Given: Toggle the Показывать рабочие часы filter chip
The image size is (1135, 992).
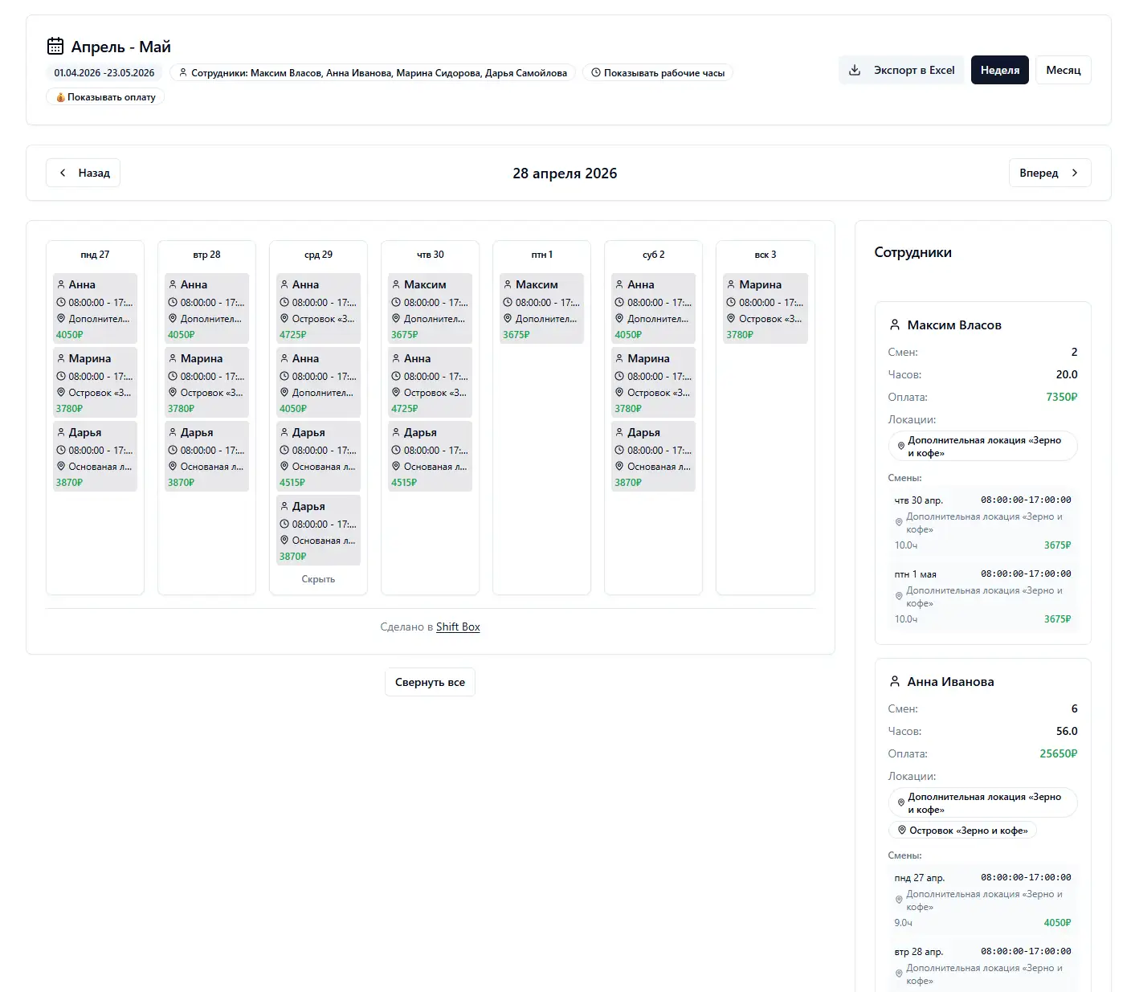Looking at the screenshot, I should pyautogui.click(x=658, y=73).
